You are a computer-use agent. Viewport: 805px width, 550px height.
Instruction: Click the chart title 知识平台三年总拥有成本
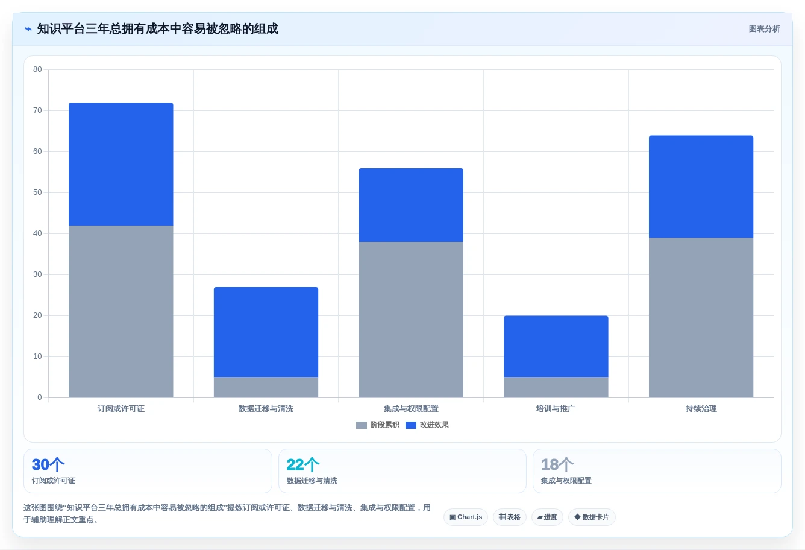(158, 29)
